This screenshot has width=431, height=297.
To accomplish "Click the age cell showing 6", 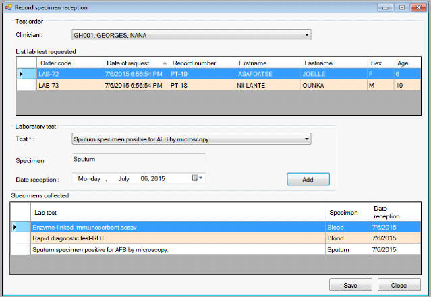I will (x=407, y=74).
